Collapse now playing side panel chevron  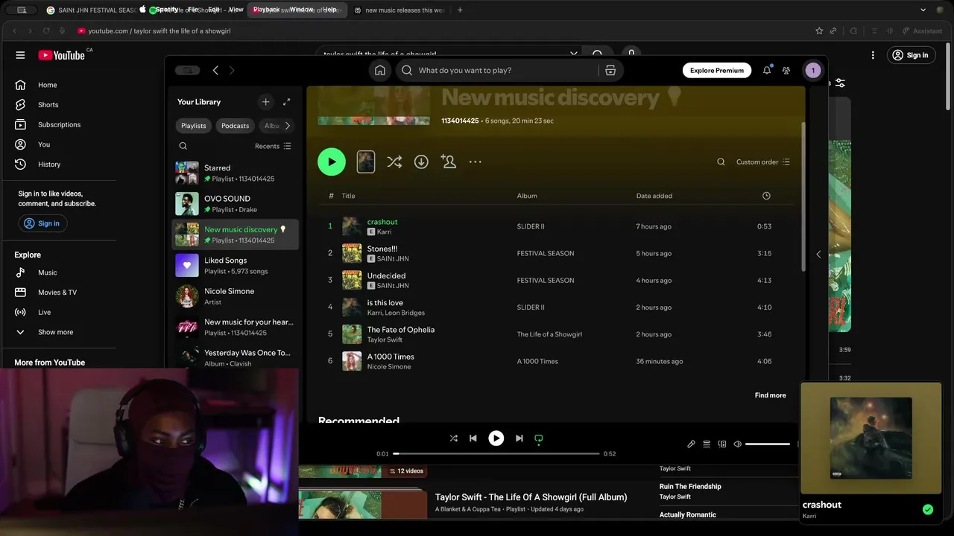818,255
